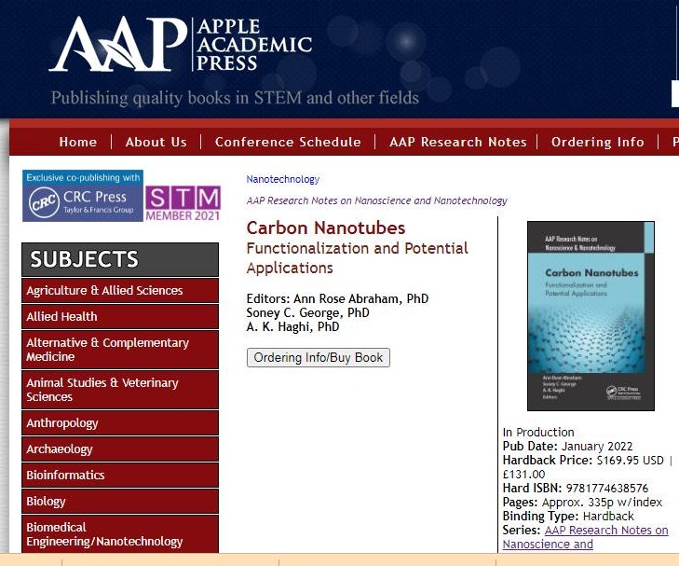Click the AAP Apple Academic Press logo
Image resolution: width=679 pixels, height=566 pixels.
(181, 43)
